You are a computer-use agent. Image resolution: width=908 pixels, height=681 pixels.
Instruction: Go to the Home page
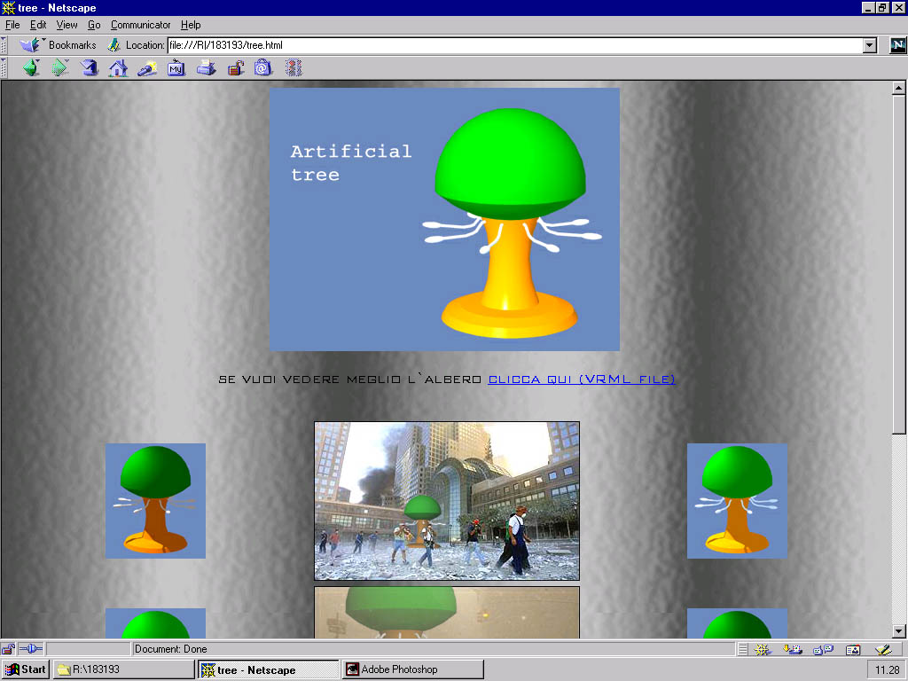coord(118,67)
